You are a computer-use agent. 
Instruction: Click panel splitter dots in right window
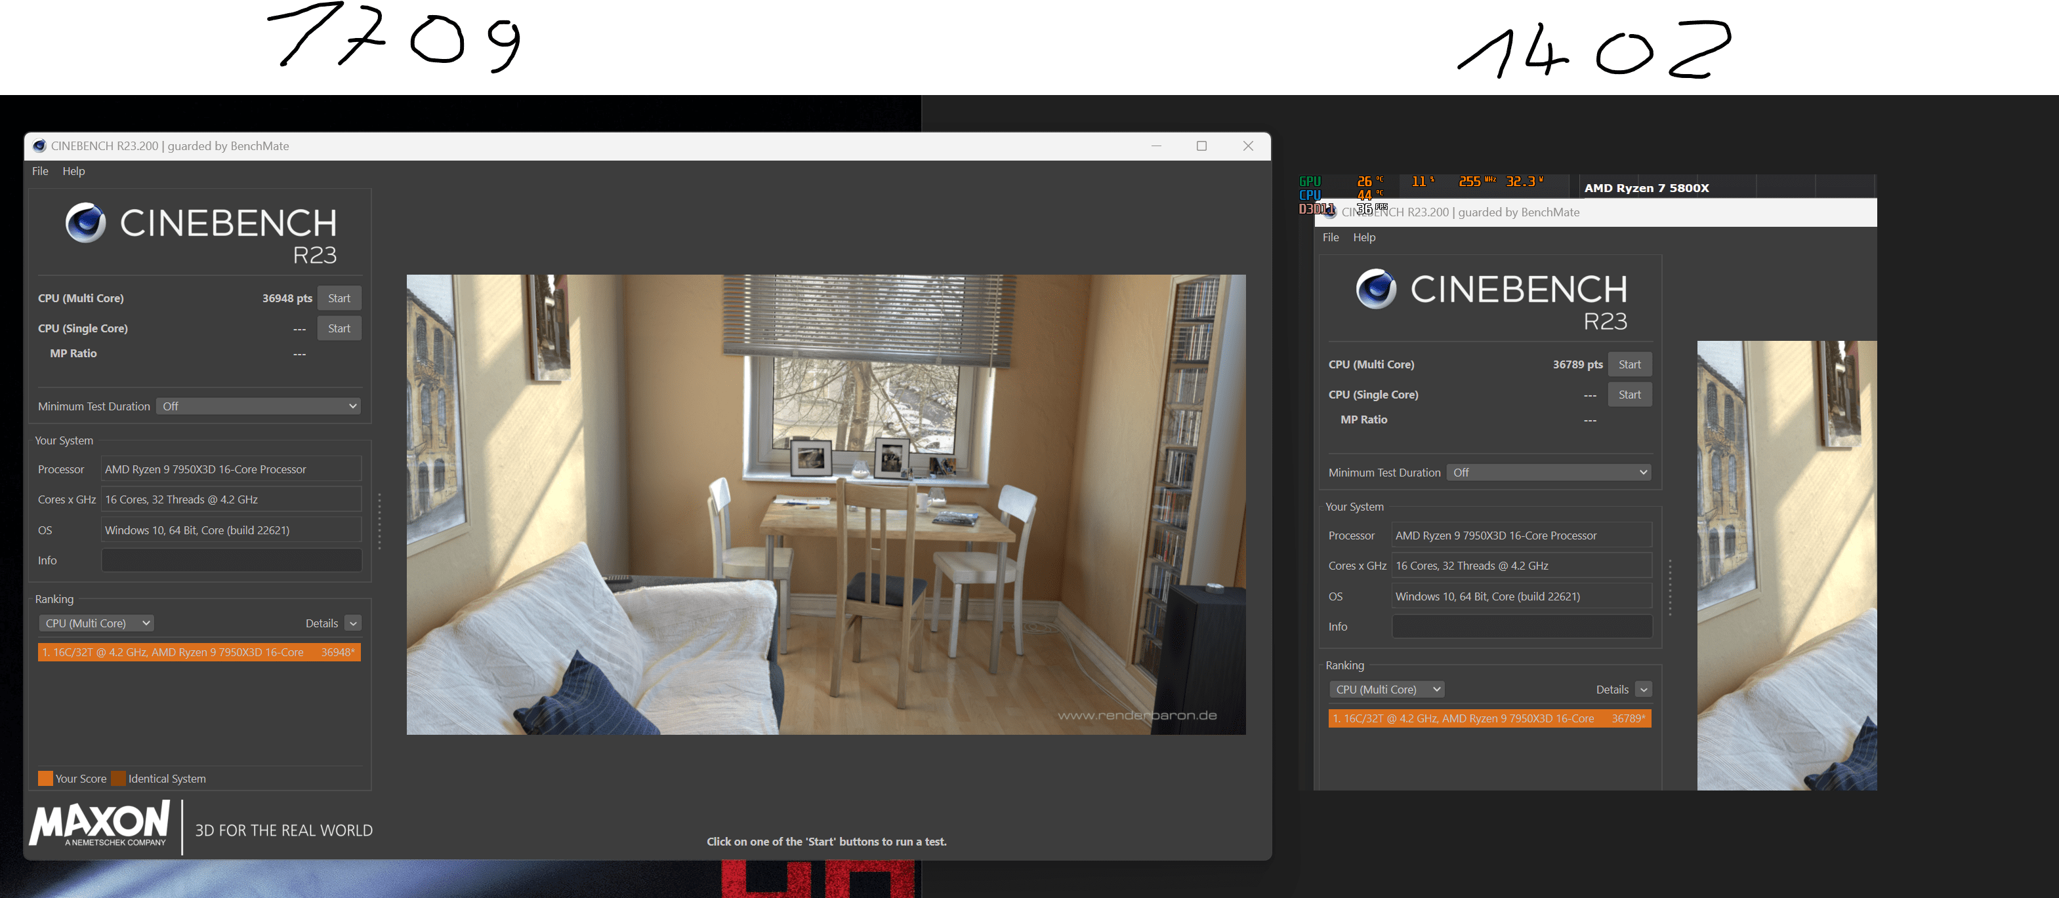(x=1670, y=587)
